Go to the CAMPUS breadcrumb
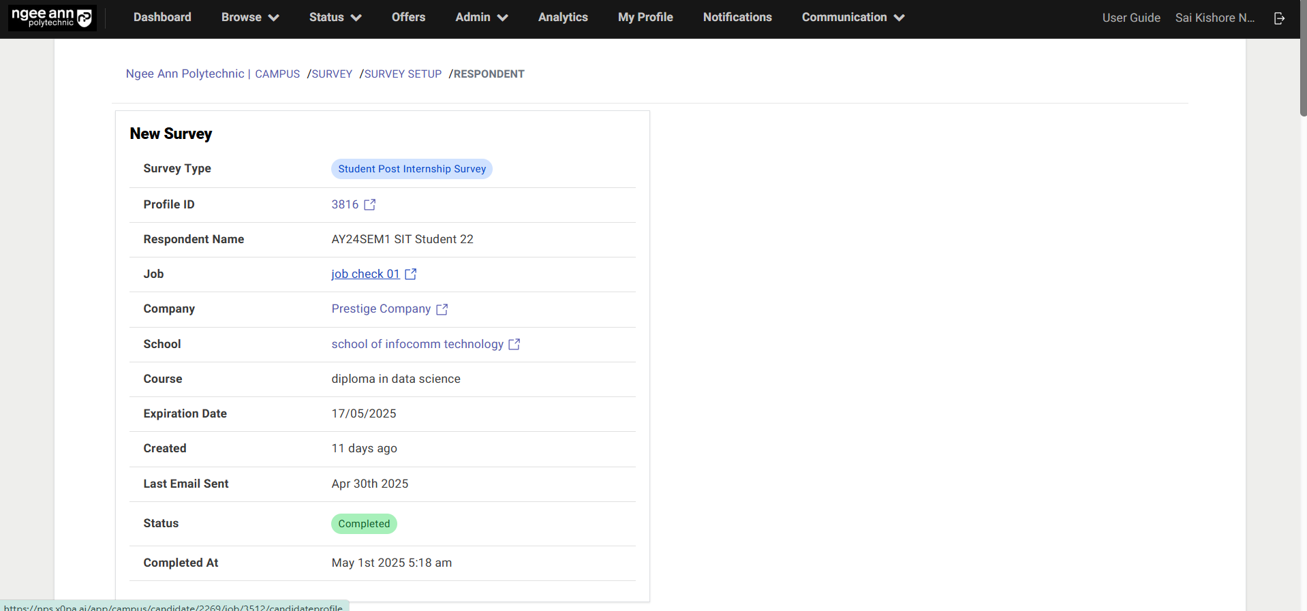The image size is (1307, 611). pyautogui.click(x=277, y=74)
